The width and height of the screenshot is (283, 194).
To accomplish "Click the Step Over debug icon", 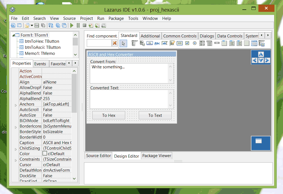I will tap(97, 25).
